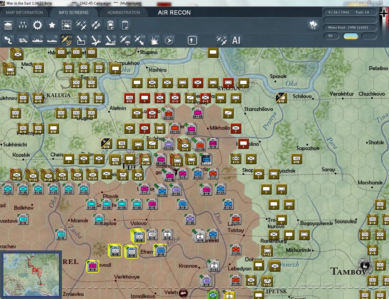Click the three-airplanes icon beside weather

[81, 25]
